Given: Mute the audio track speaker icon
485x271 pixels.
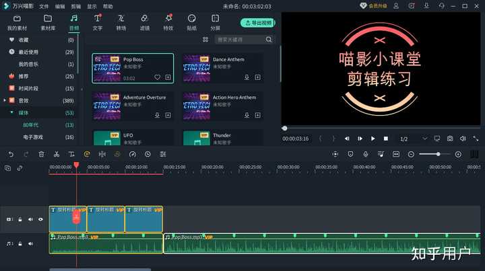Looking at the screenshot, I should pyautogui.click(x=30, y=243).
